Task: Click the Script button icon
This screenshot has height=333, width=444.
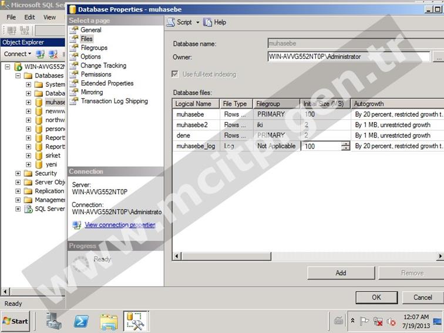Action: [171, 22]
